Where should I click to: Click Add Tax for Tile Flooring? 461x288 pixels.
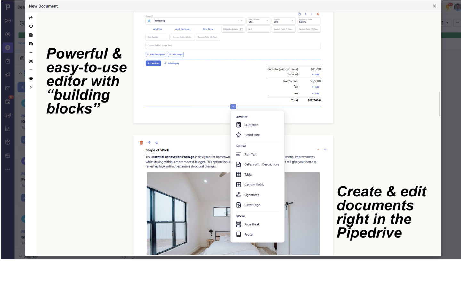coord(157,29)
